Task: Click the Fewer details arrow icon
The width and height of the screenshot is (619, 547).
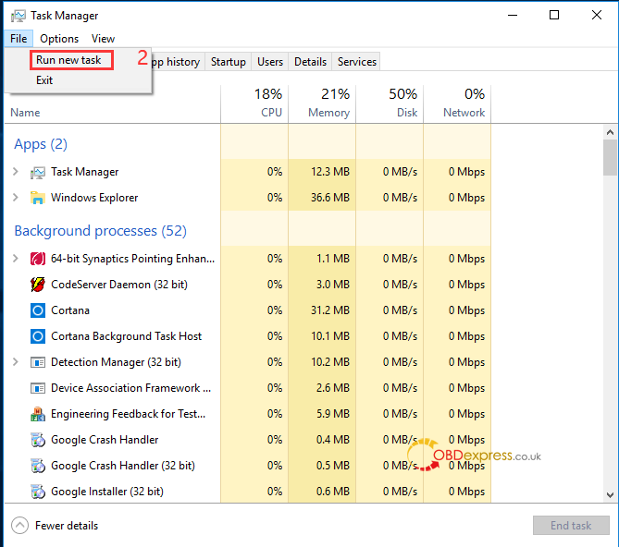Action: click(19, 526)
